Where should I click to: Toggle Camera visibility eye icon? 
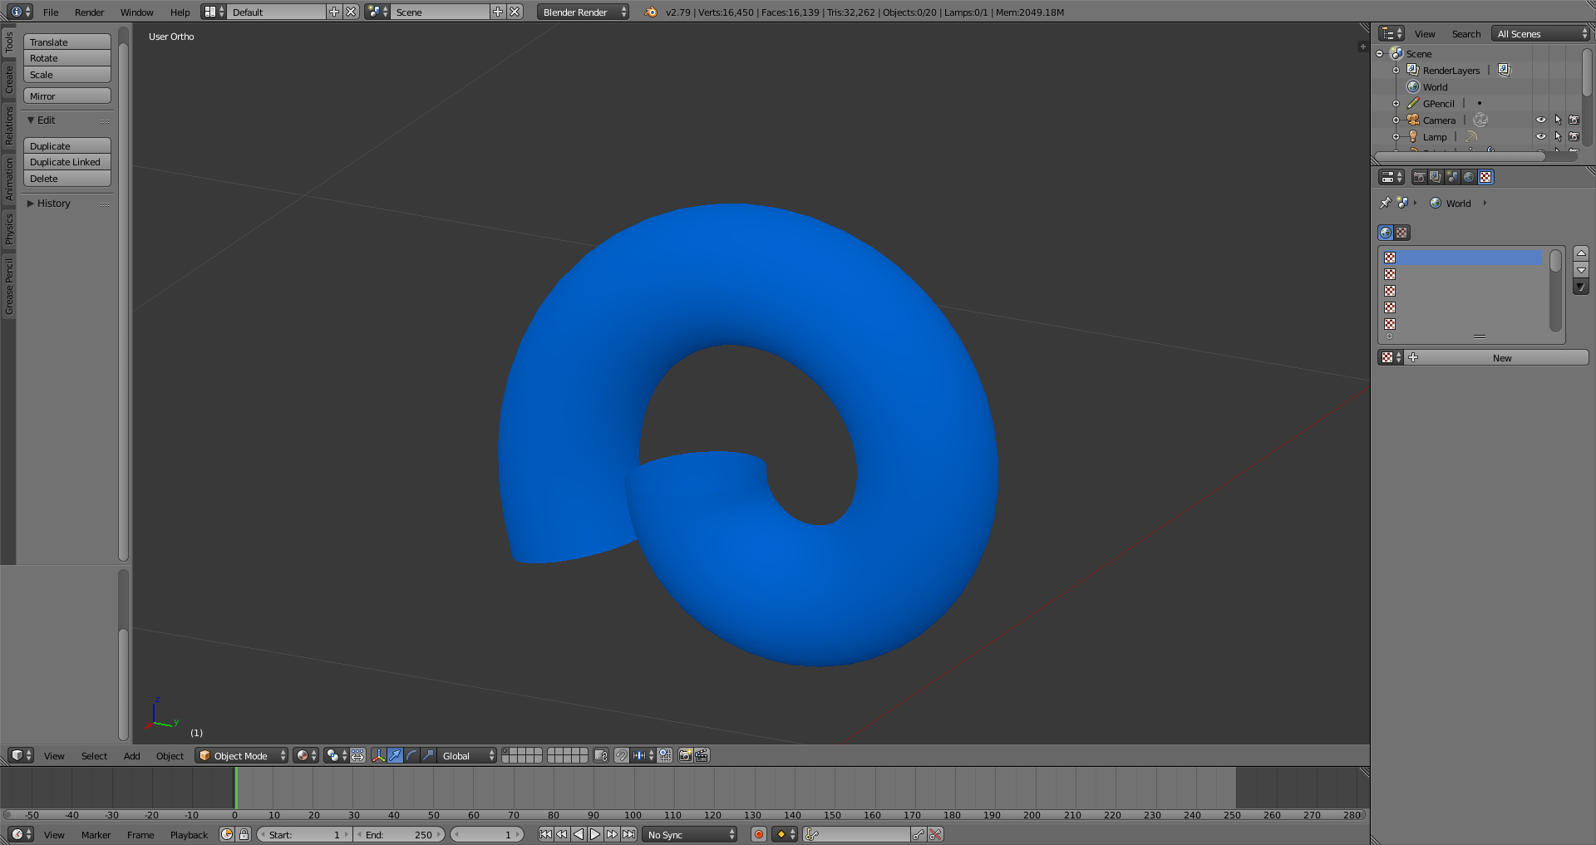(x=1540, y=120)
